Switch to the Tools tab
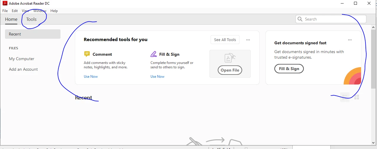Image resolution: width=377 pixels, height=149 pixels. click(x=31, y=19)
